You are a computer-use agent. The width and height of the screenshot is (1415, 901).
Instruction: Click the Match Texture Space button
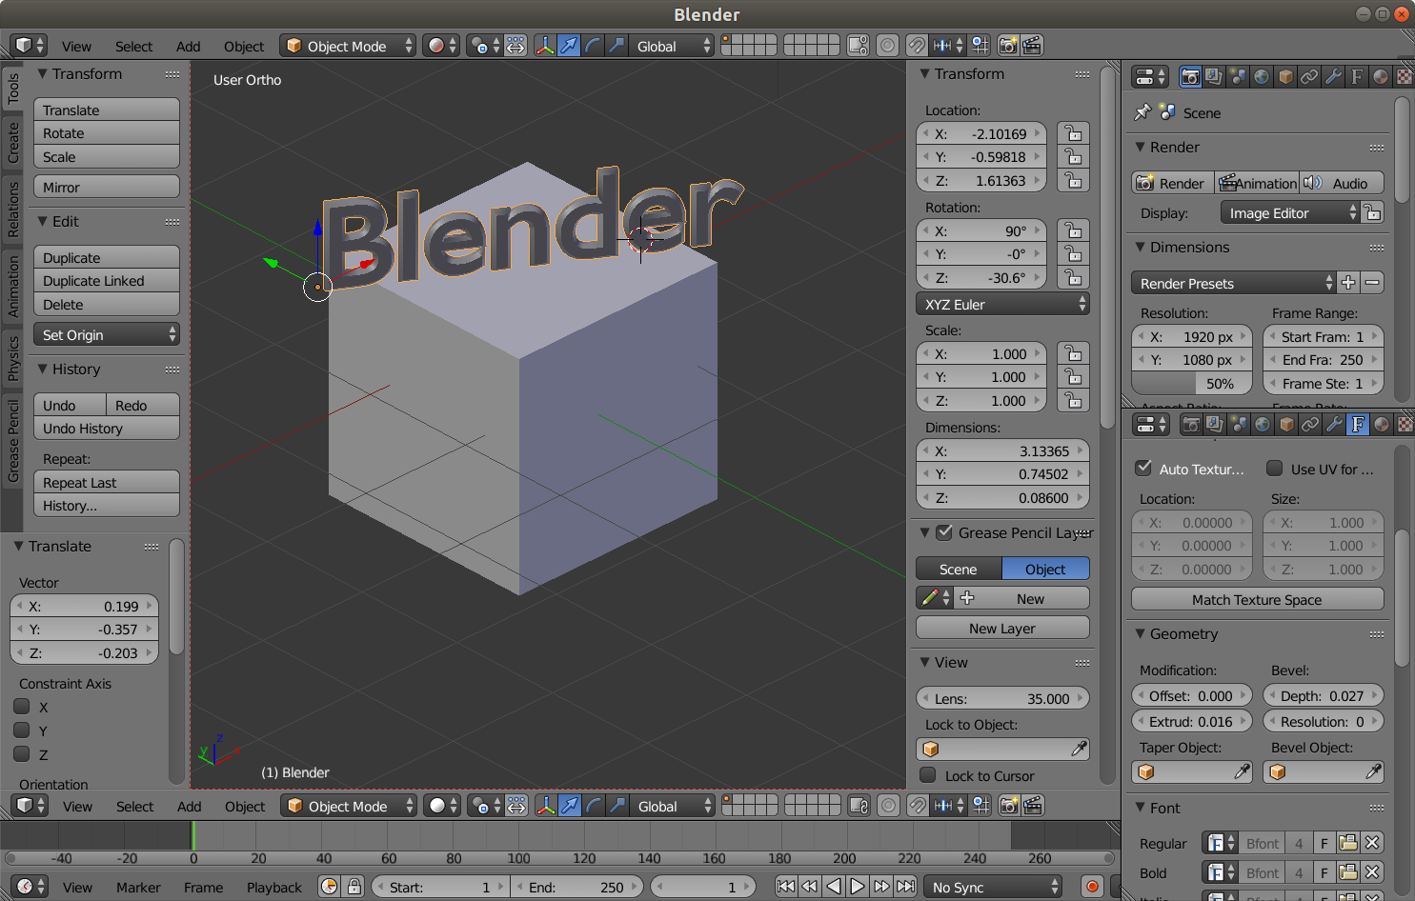(1257, 600)
